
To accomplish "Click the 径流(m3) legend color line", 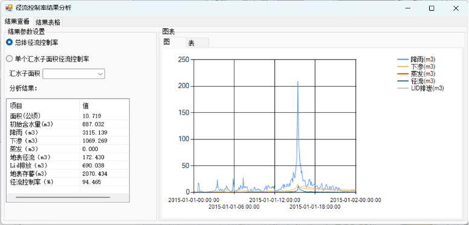I will (403, 81).
